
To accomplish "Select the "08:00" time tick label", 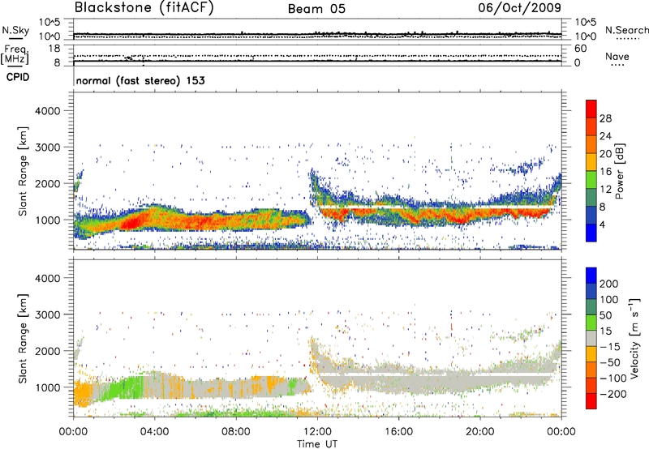I will (235, 432).
